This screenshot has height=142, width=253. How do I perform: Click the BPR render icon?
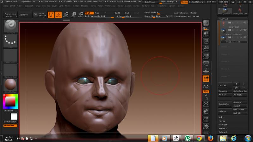[x=206, y=23]
